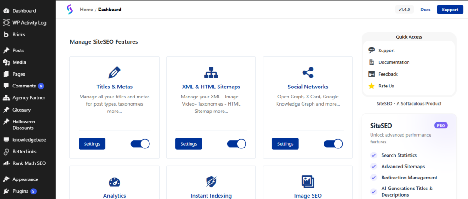Click the Quick Access Support chat icon
Screen dimensions: 468x199
click(x=372, y=50)
